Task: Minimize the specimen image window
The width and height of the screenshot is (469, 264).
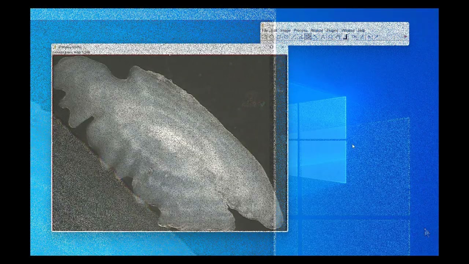Action: click(x=261, y=47)
